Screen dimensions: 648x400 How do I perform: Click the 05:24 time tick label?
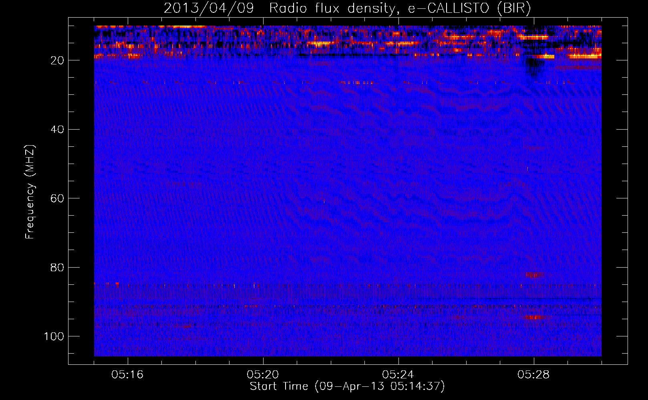(x=398, y=375)
